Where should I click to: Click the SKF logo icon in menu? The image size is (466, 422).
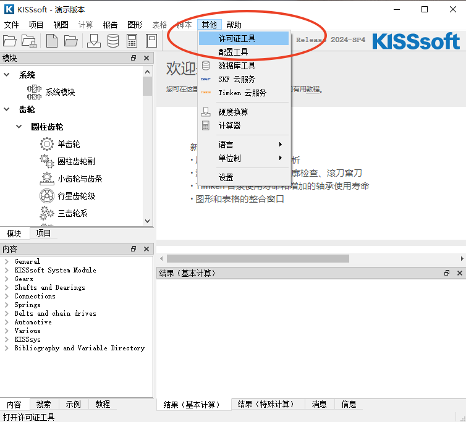pos(206,79)
